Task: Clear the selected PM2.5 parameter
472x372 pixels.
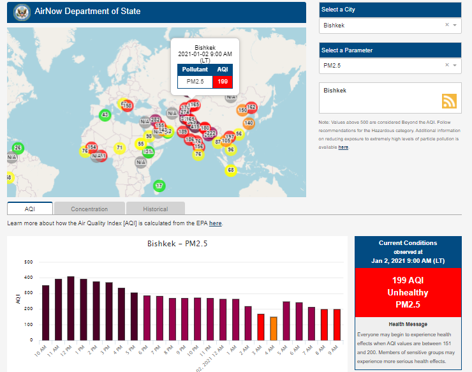Action: click(447, 65)
